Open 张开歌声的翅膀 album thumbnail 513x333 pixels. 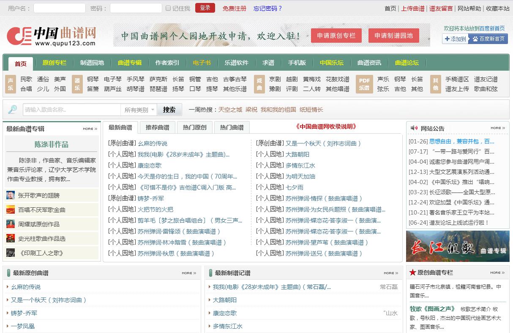pos(11,195)
